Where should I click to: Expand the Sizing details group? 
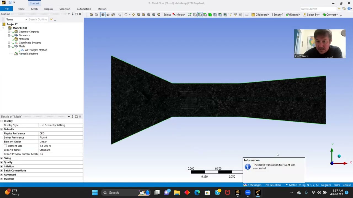coord(1,158)
